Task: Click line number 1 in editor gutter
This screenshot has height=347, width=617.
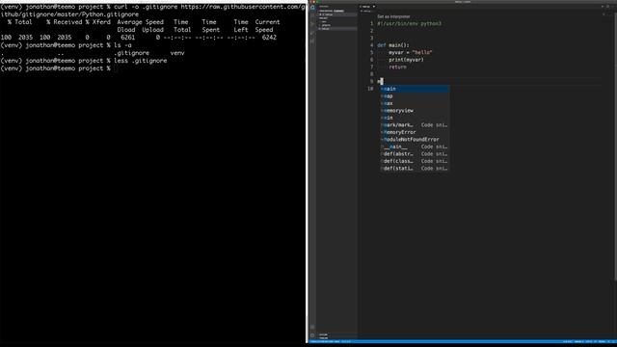Action: point(372,23)
